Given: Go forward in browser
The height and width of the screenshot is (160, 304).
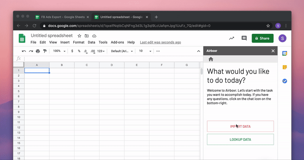Looking at the screenshot, I should (x=26, y=26).
